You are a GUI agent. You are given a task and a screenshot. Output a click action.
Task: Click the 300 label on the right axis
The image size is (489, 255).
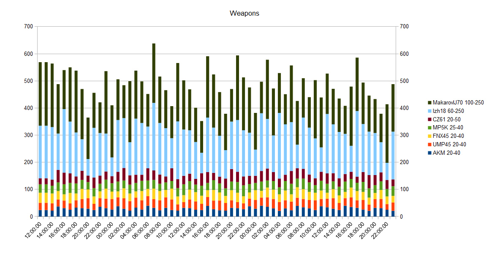[404, 135]
